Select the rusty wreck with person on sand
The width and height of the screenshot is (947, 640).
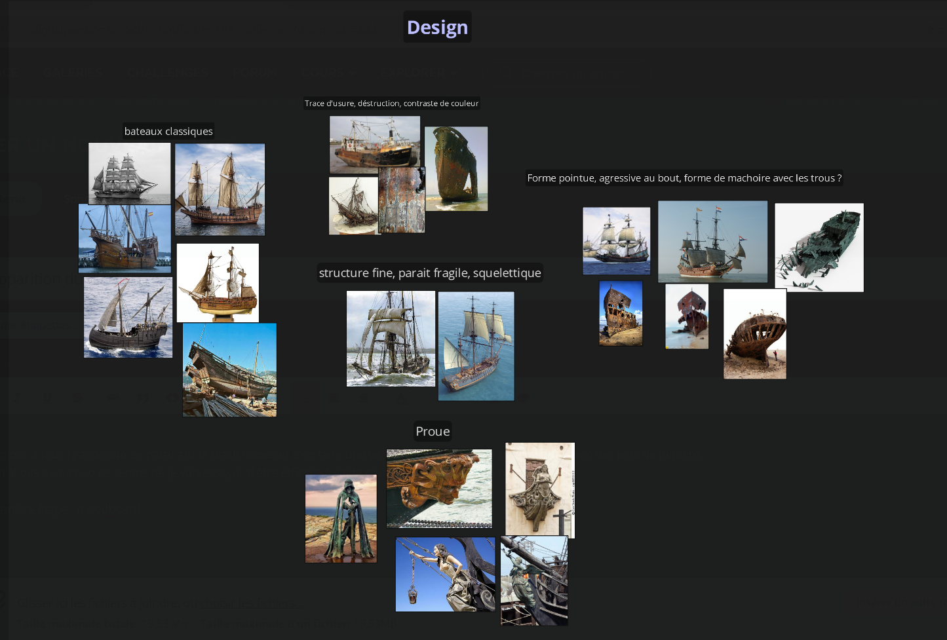pos(754,334)
